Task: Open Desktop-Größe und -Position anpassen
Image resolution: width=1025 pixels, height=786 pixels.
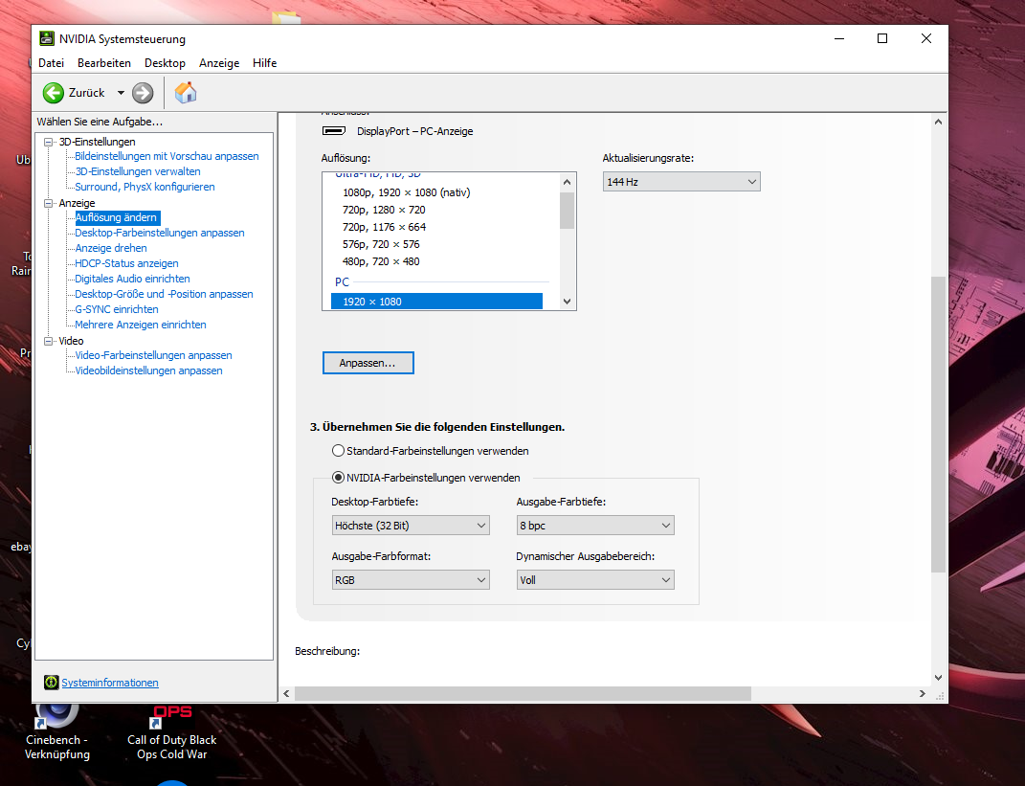Action: 164,294
